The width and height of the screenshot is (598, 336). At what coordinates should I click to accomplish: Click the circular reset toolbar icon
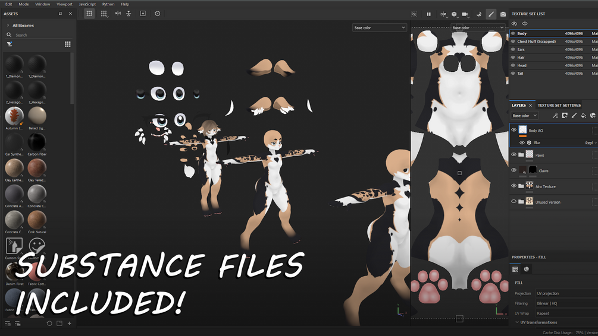coord(158,13)
